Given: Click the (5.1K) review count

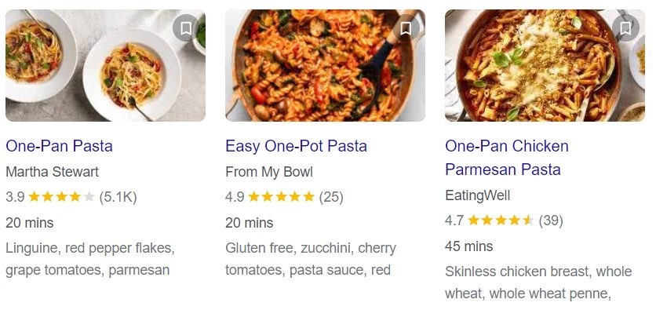Looking at the screenshot, I should pos(118,197).
